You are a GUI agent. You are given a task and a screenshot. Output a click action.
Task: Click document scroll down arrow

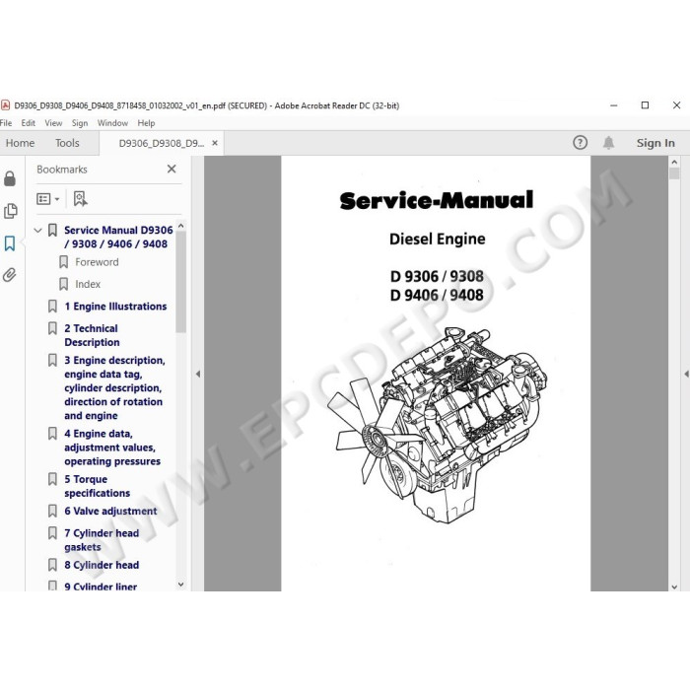tap(674, 587)
